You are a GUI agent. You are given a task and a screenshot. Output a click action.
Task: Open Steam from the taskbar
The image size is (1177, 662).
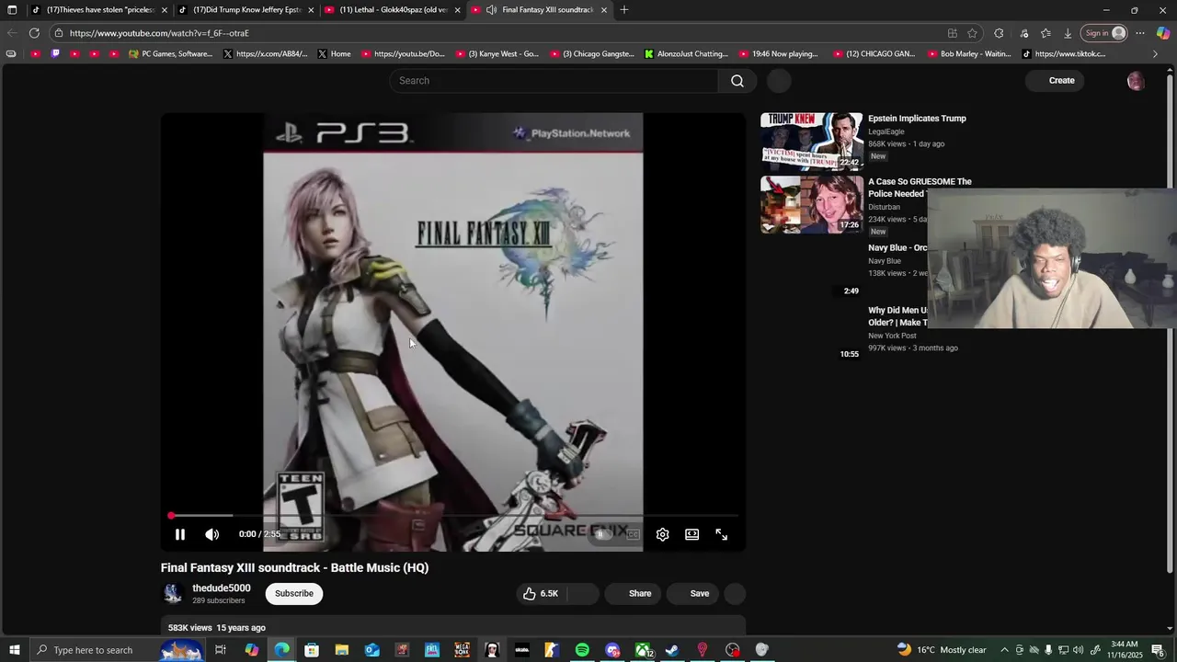coord(672,650)
